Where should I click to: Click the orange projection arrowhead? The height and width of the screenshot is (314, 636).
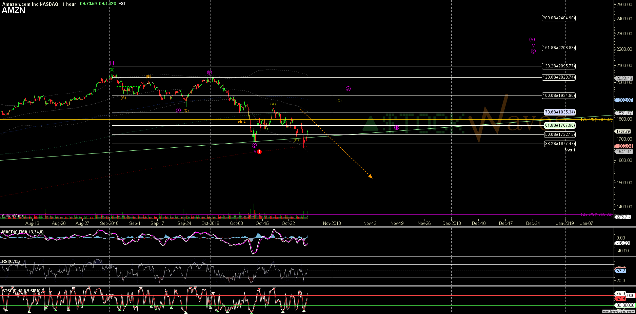(371, 176)
